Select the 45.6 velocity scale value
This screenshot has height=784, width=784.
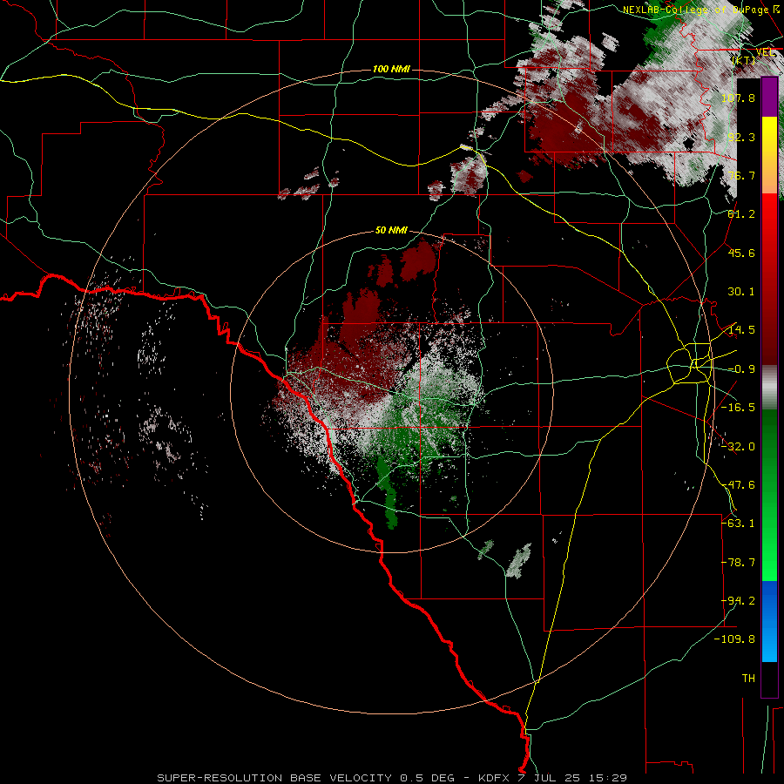741,253
